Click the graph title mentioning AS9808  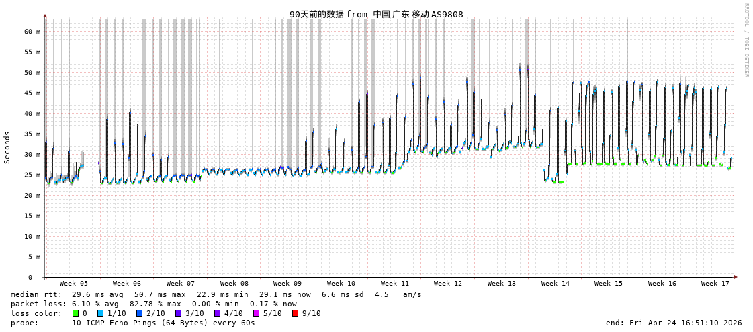376,14
